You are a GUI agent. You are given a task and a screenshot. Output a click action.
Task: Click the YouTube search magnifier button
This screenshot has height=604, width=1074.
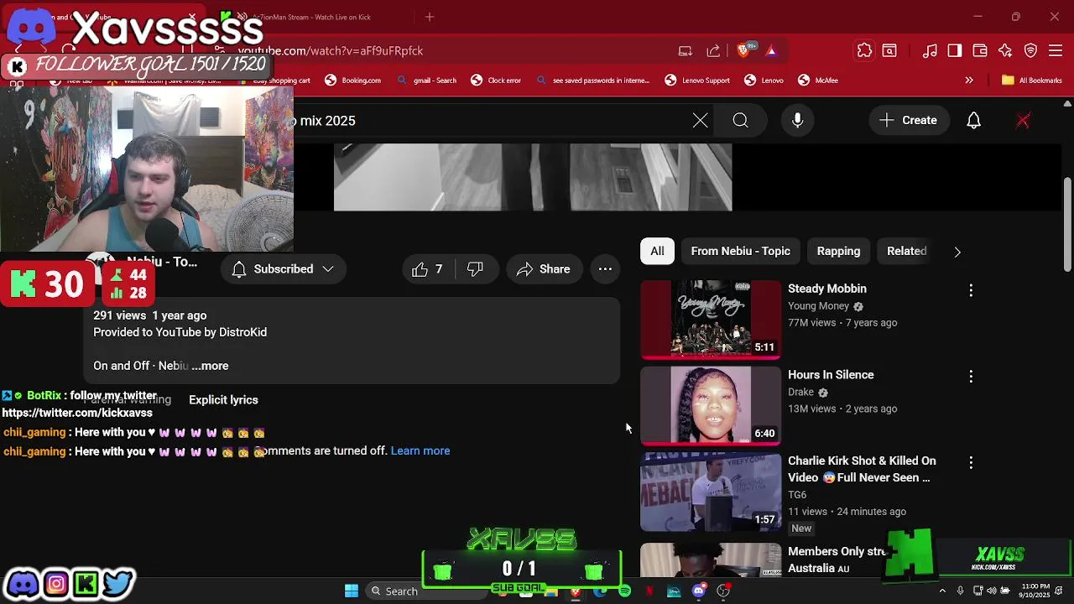click(x=741, y=121)
